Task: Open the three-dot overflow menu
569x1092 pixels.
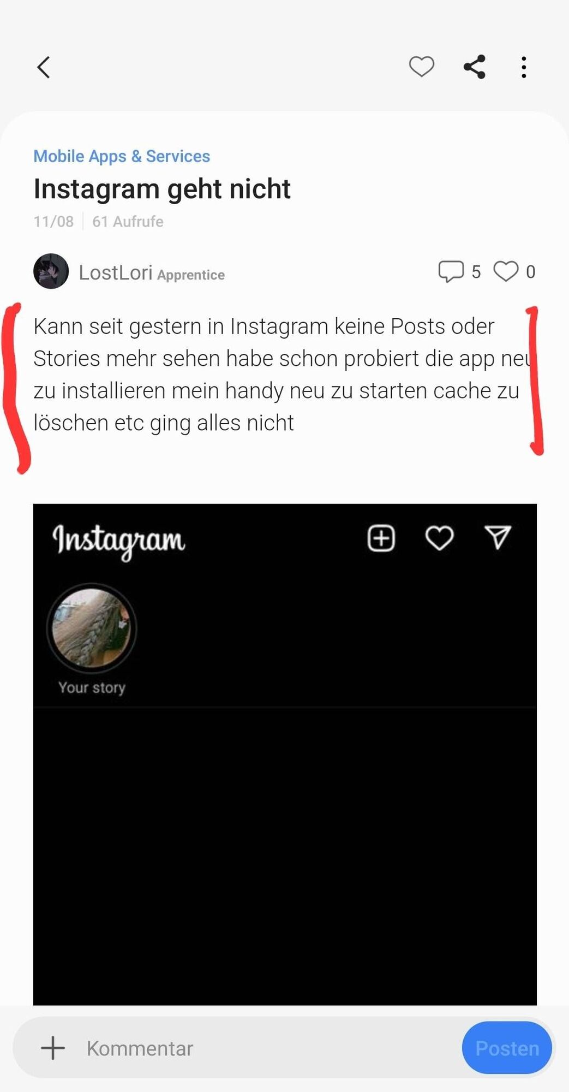Action: [524, 67]
